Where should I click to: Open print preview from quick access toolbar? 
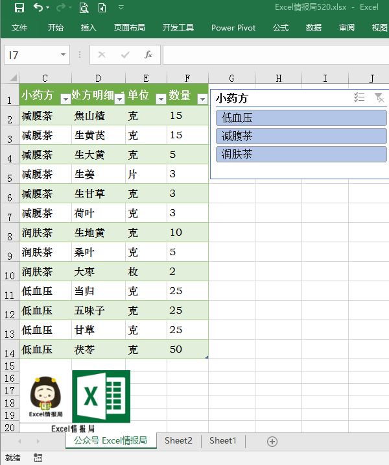pyautogui.click(x=84, y=8)
